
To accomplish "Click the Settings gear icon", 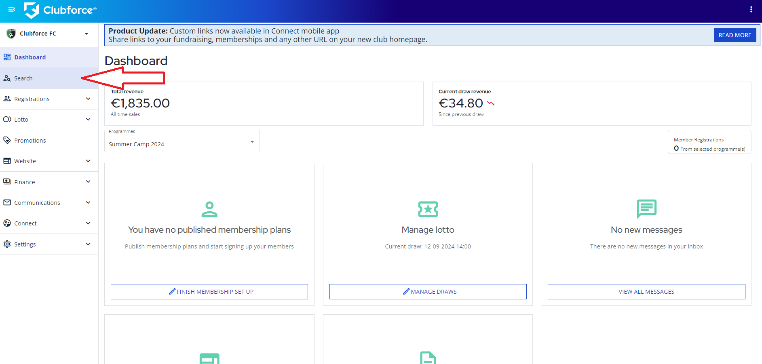I will tap(7, 244).
